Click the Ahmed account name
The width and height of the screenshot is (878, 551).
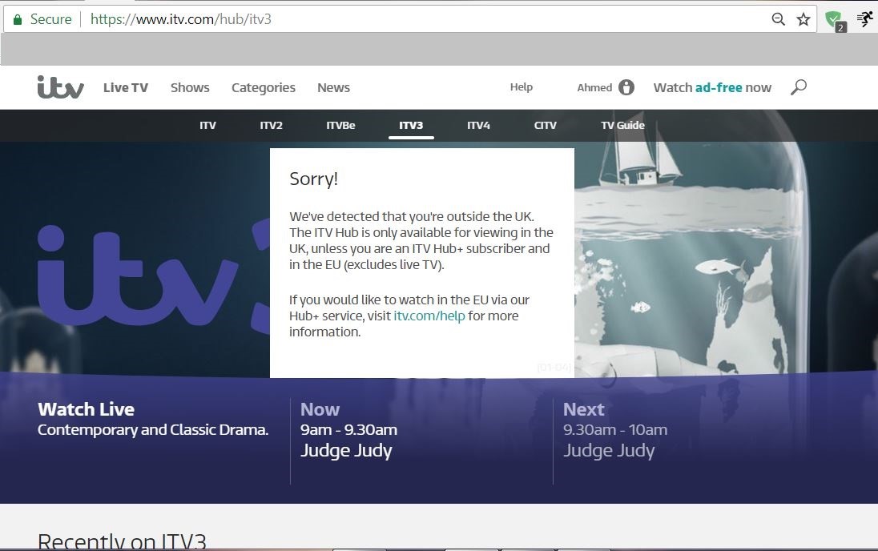[x=594, y=88]
